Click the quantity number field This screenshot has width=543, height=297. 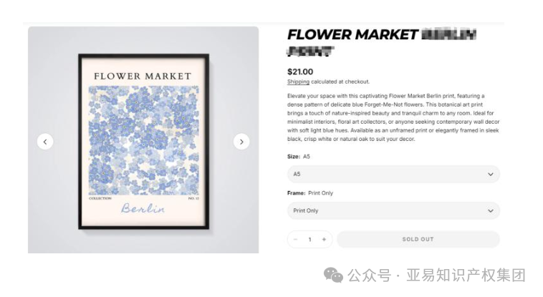[x=309, y=240]
